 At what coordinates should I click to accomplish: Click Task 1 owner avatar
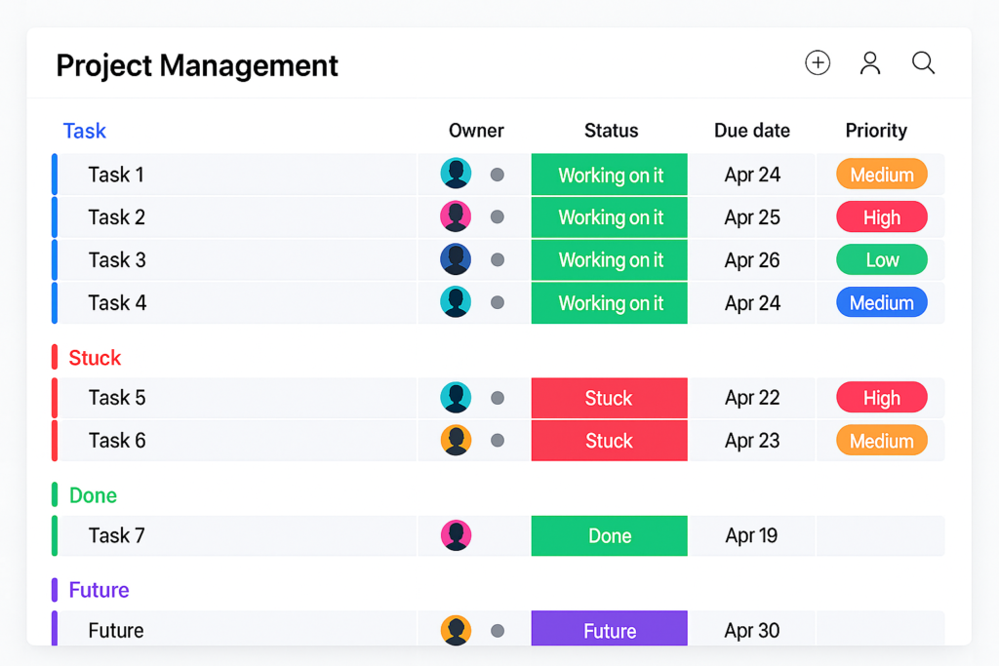(x=456, y=174)
